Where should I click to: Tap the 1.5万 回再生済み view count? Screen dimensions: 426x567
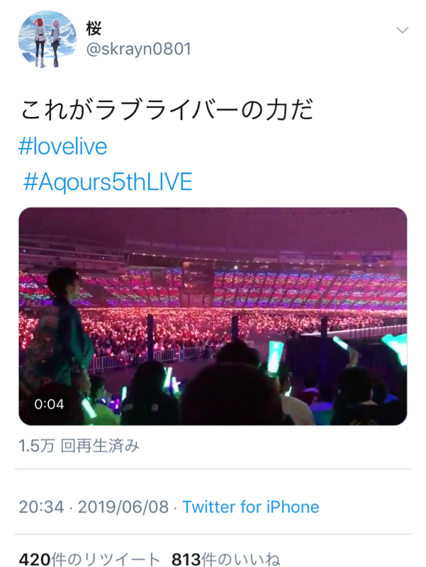79,445
